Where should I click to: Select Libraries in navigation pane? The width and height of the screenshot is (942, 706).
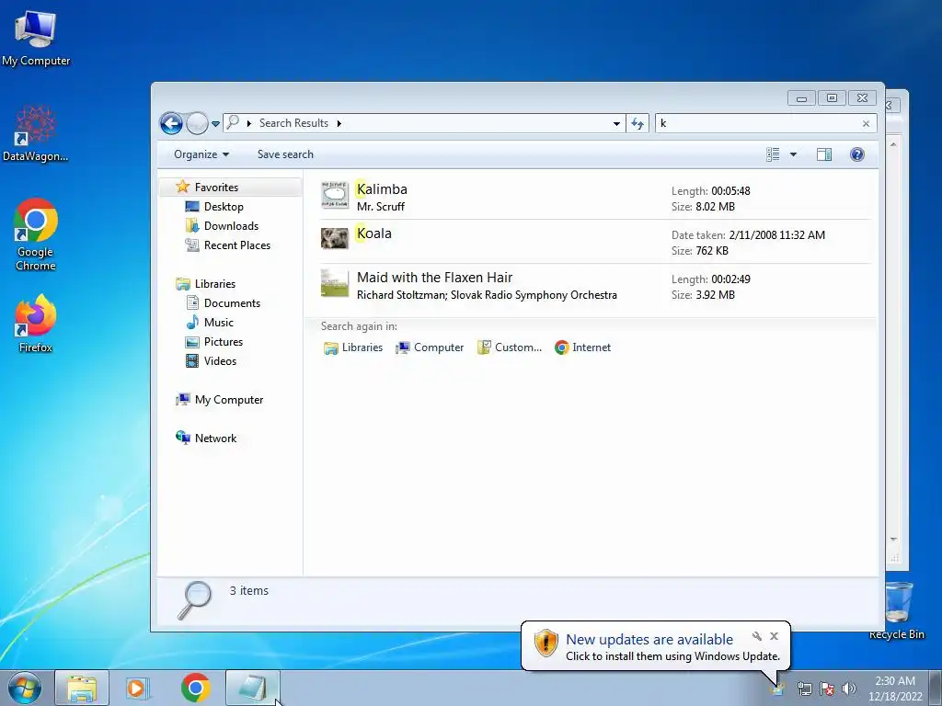coord(215,283)
